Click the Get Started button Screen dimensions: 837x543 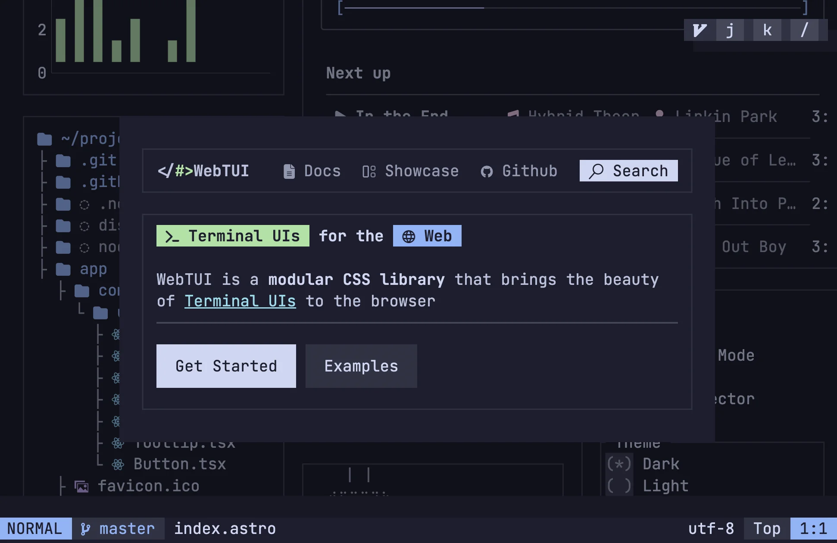226,366
